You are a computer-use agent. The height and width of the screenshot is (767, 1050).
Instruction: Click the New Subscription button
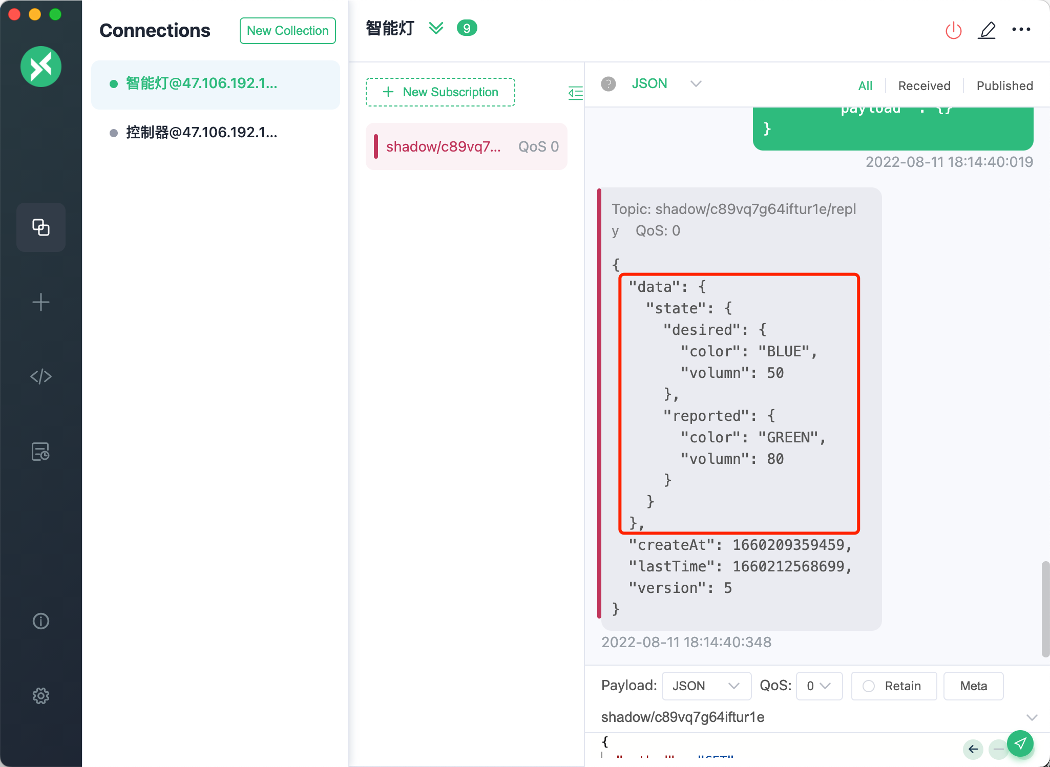click(440, 92)
